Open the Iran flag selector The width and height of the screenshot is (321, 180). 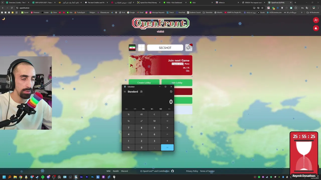(132, 48)
